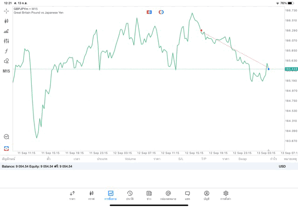Viewport: 298px width, 208px height.
Task: Open the indicators list icon
Action: tap(7, 31)
